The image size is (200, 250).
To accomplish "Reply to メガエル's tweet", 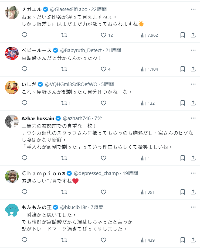I will tap(25, 35).
